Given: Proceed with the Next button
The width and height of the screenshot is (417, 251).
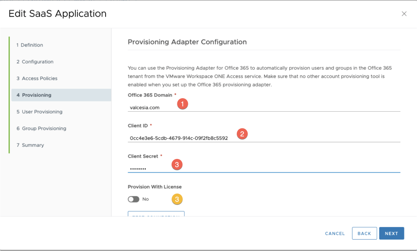Looking at the screenshot, I should tap(391, 233).
